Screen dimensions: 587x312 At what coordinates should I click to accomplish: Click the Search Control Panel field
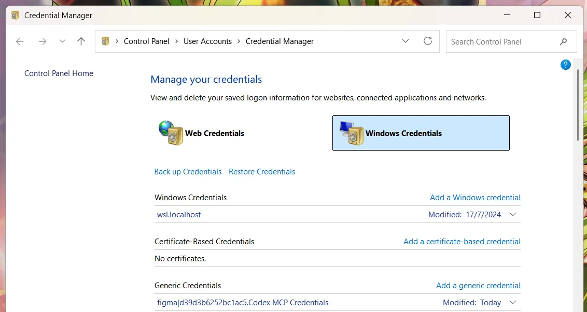(x=500, y=41)
